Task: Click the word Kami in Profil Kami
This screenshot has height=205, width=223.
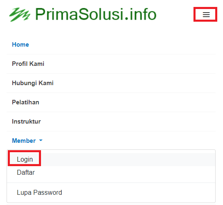Action: [x=37, y=64]
